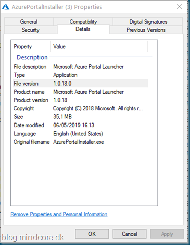The height and width of the screenshot is (245, 190).
Task: Open Remove Properties and Personal Information link
Action: tap(59, 214)
